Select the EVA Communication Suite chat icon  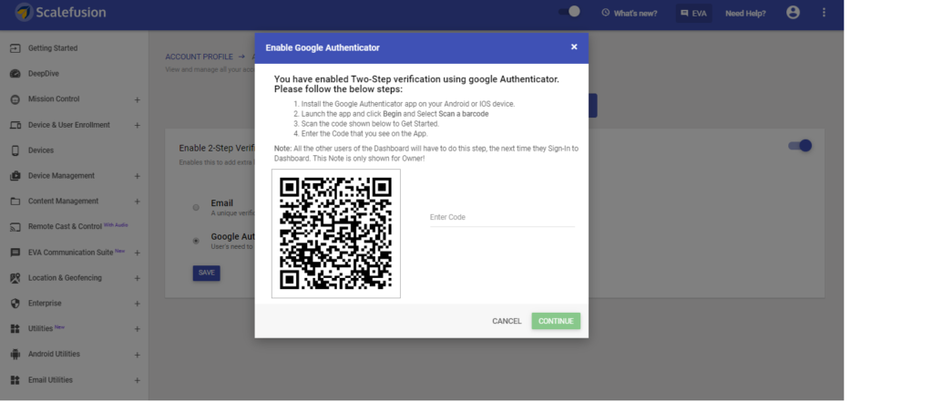point(15,253)
